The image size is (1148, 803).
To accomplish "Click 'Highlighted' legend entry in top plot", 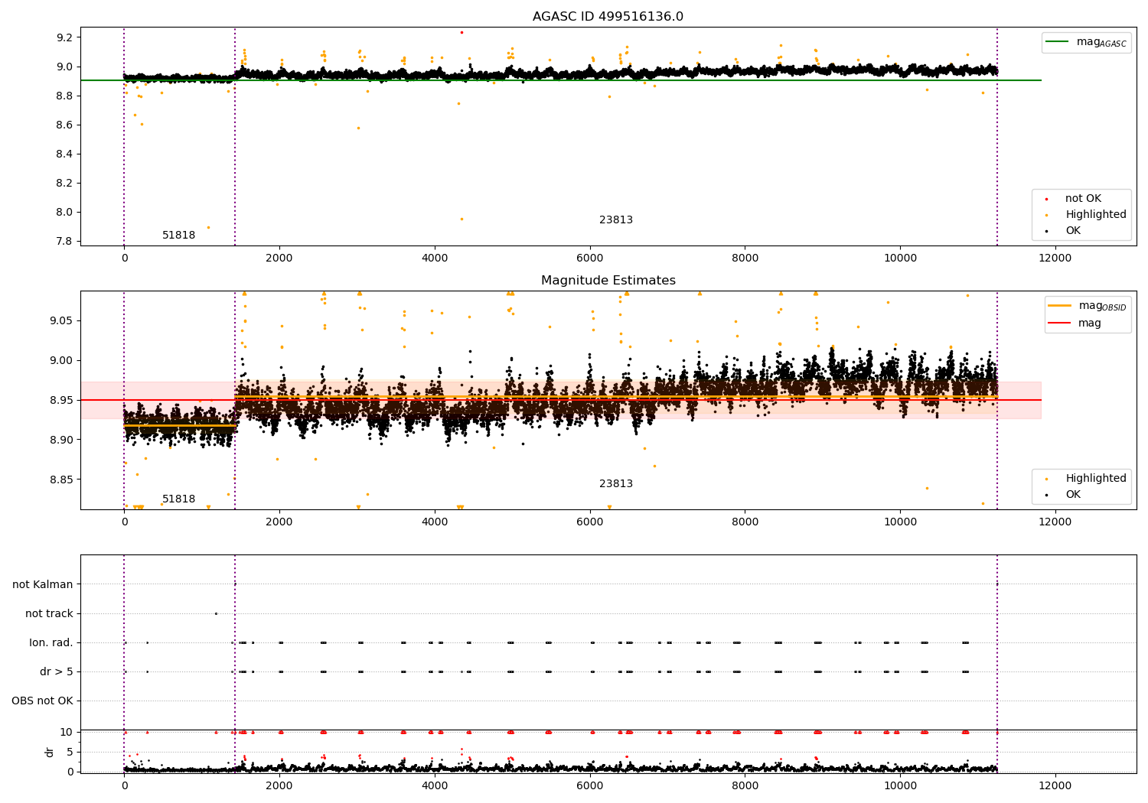I will pyautogui.click(x=1086, y=215).
